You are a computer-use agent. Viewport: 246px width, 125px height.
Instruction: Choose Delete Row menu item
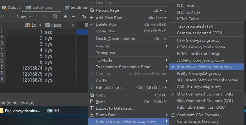pos(128,24)
